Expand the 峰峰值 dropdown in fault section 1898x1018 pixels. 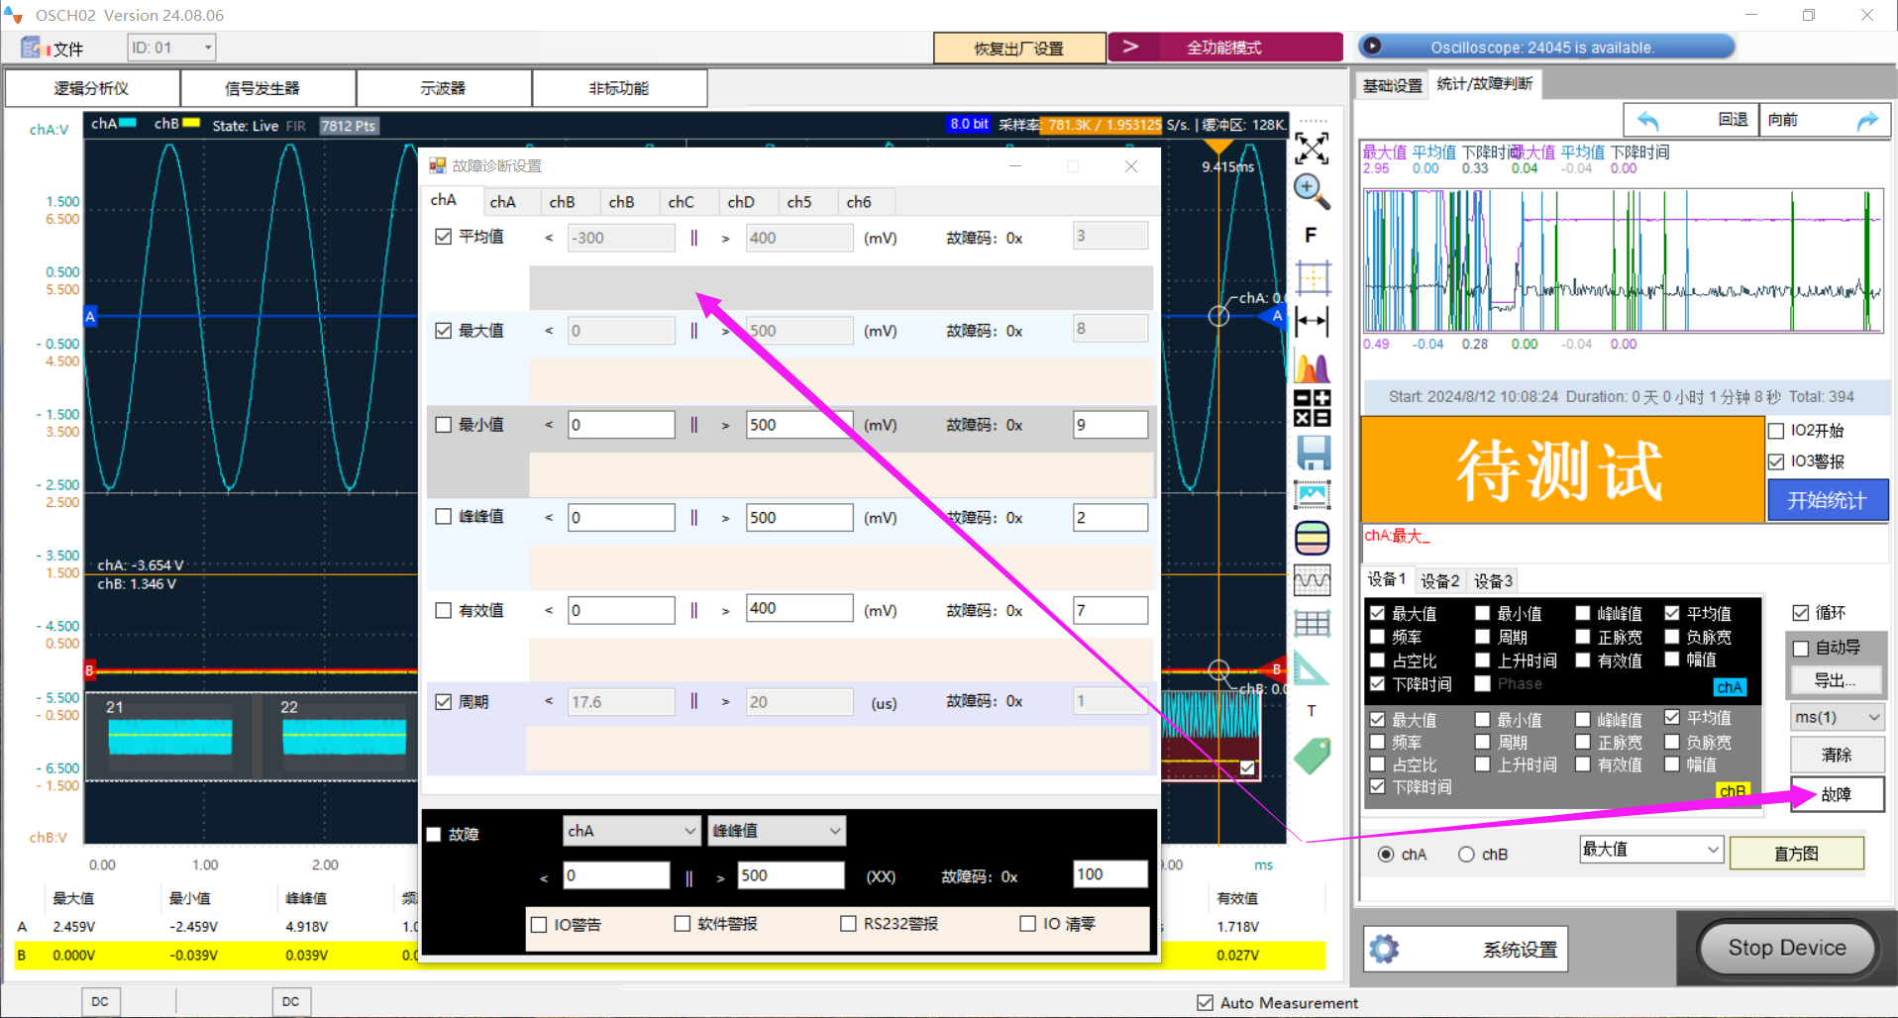pyautogui.click(x=776, y=831)
